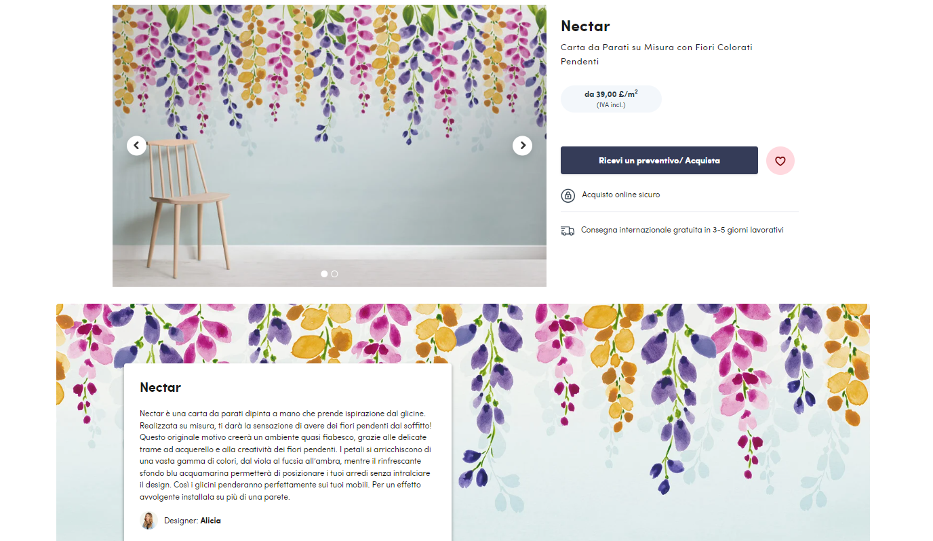Click the Carta da Parati su Misura subtitle
933x541 pixels.
(x=656, y=54)
